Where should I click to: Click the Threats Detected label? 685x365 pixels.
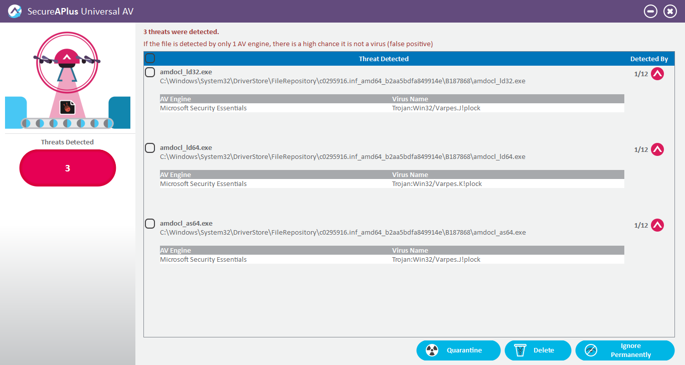click(x=67, y=142)
